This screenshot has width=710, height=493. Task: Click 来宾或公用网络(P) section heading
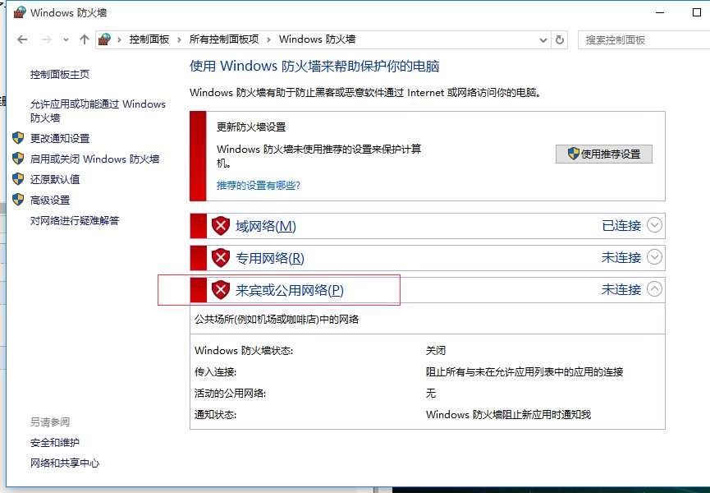(x=290, y=290)
